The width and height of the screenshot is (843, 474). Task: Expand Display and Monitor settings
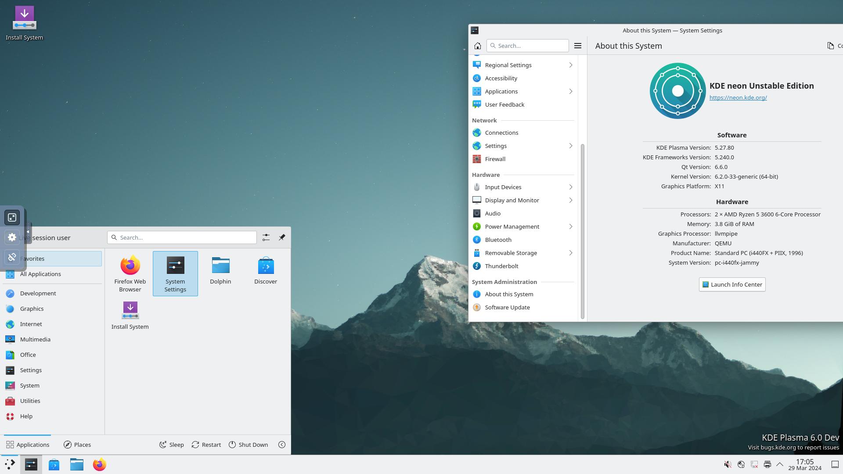click(x=523, y=200)
